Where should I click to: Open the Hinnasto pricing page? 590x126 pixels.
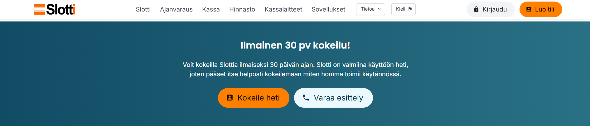click(242, 9)
